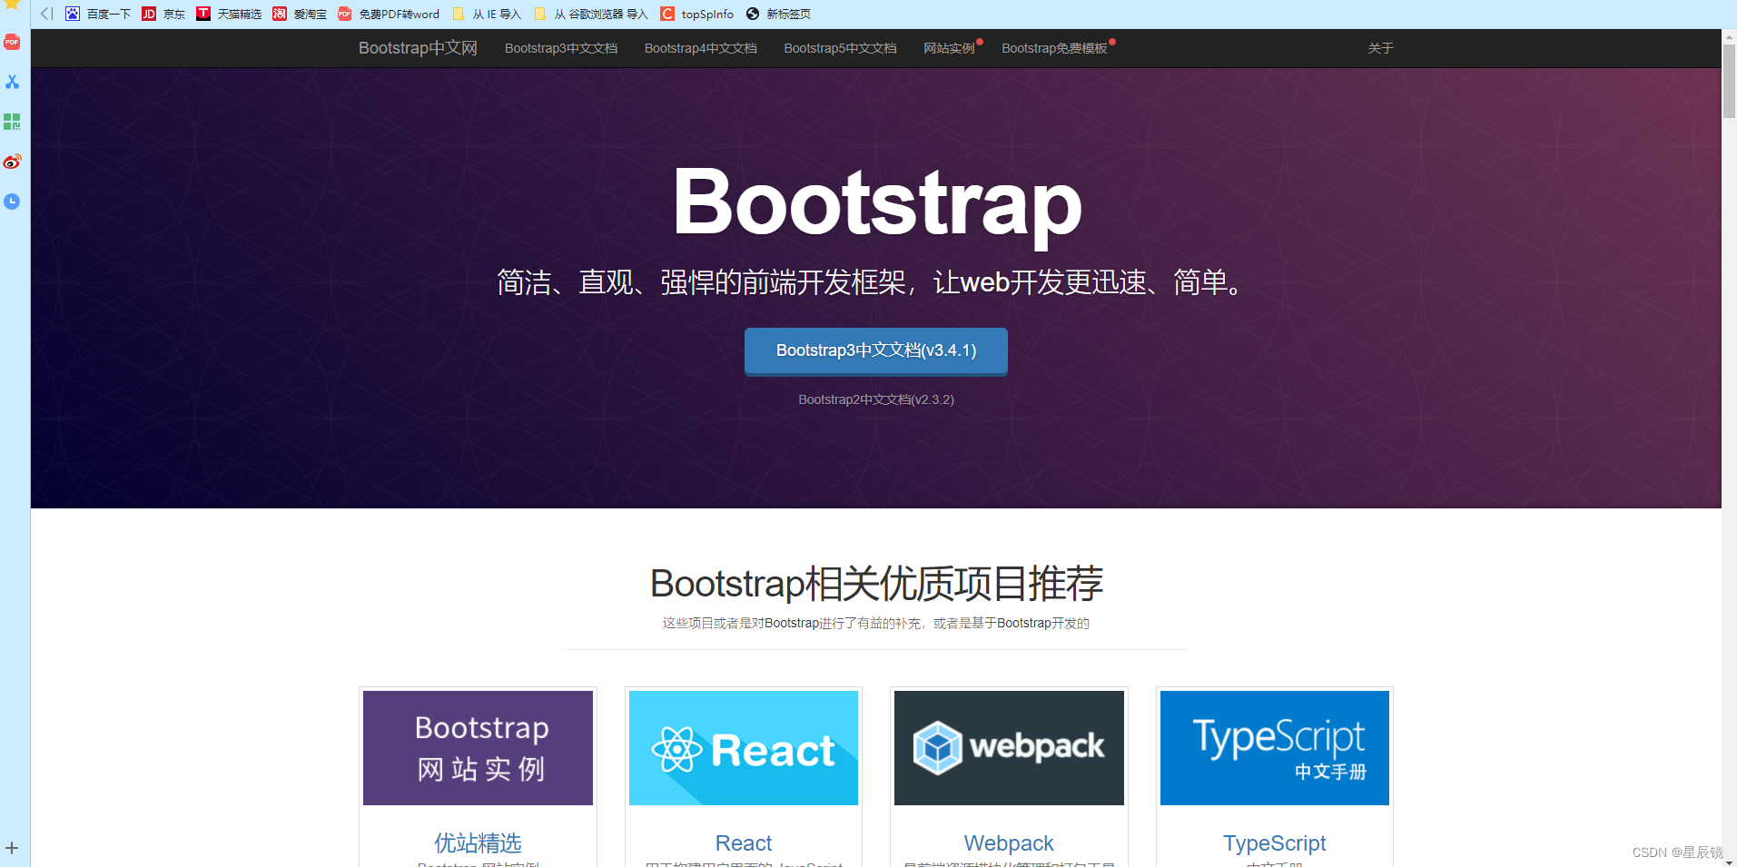Click the Bootstrap 网站实例 thumbnail

pos(478,748)
